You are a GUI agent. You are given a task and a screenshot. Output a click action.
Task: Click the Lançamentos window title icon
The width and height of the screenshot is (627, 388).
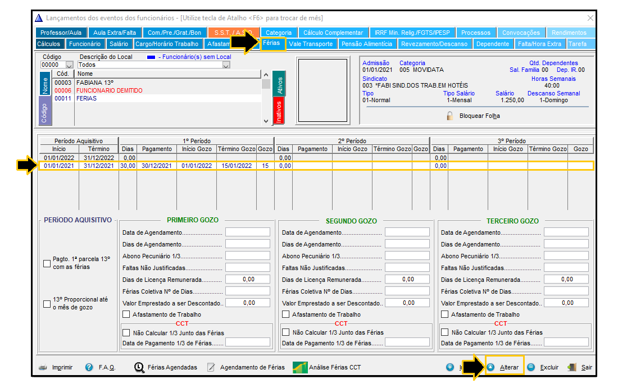[38, 18]
